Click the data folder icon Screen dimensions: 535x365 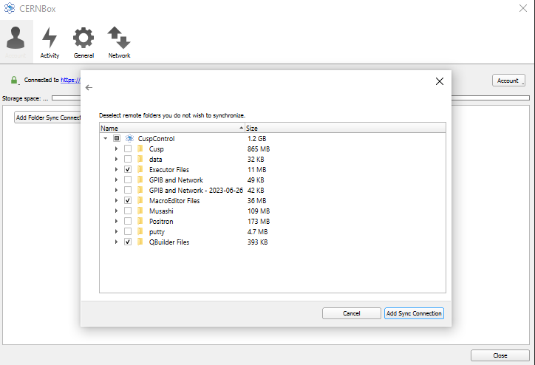pyautogui.click(x=140, y=159)
